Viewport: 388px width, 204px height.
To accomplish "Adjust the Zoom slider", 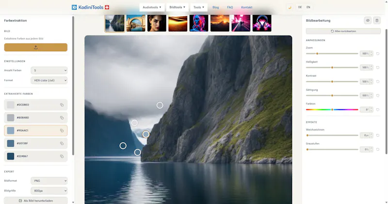I will click(332, 54).
